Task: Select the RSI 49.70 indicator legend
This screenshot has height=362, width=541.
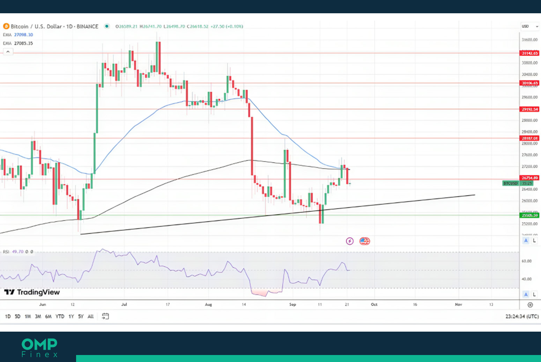Action: [18, 252]
